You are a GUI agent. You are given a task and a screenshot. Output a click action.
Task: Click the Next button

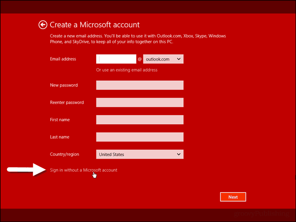click(x=233, y=197)
